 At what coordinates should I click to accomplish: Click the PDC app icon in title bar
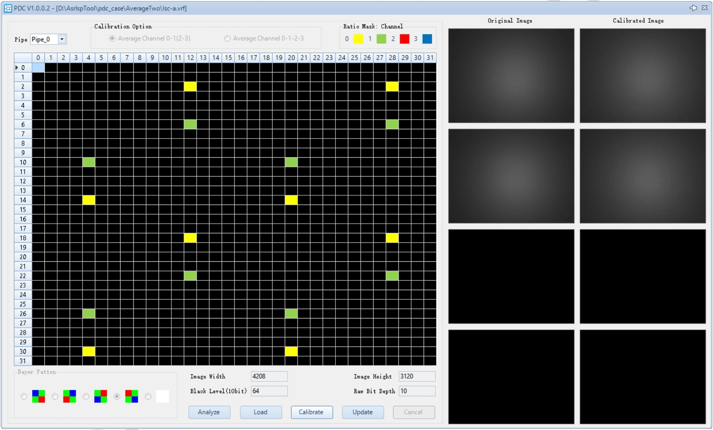point(8,8)
